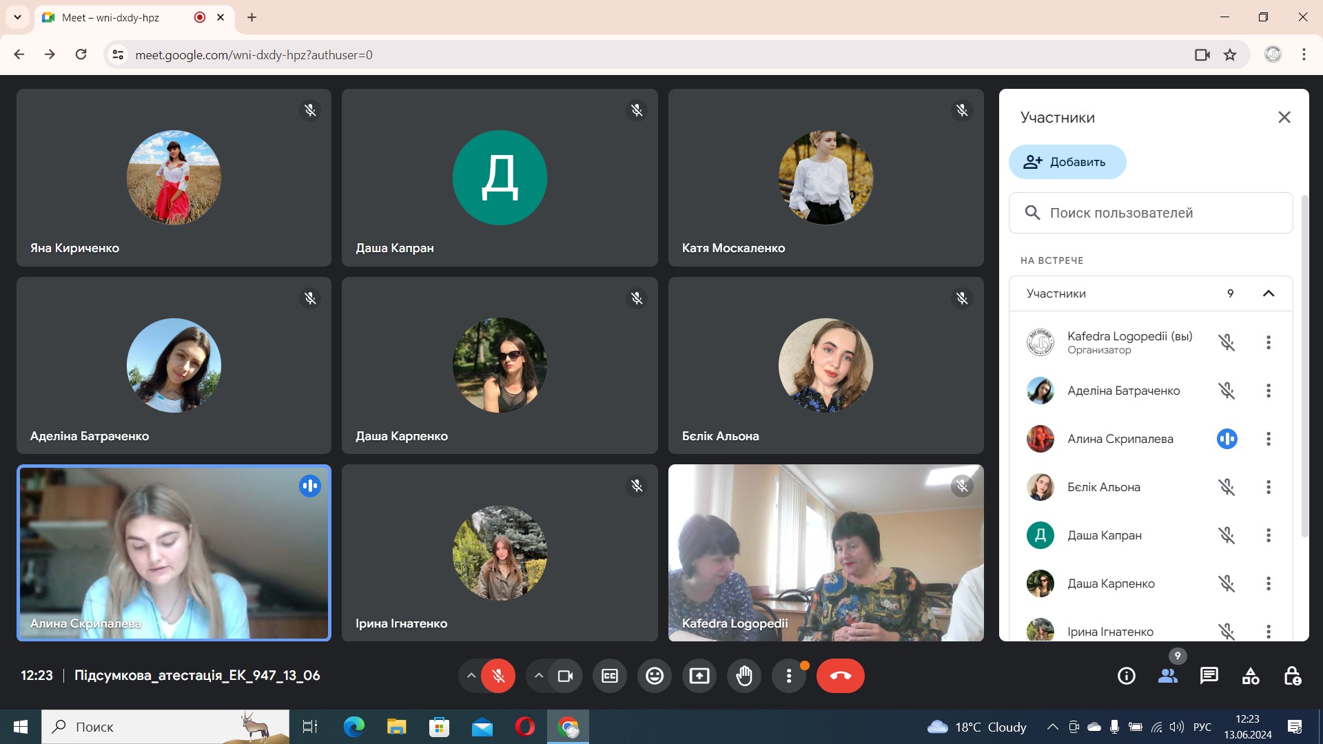
Task: Mute icon for Даша Карпенко in list
Action: 1227,583
